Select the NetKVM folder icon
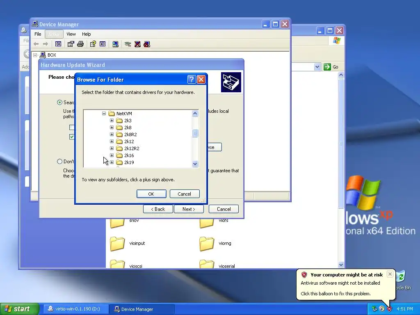The height and width of the screenshot is (315, 420). pos(112,114)
